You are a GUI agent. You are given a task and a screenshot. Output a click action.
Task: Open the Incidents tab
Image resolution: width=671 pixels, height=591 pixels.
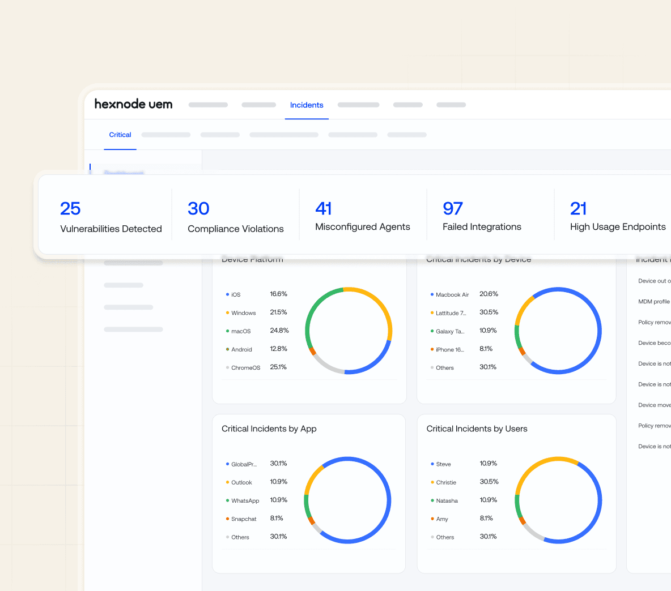pos(307,105)
